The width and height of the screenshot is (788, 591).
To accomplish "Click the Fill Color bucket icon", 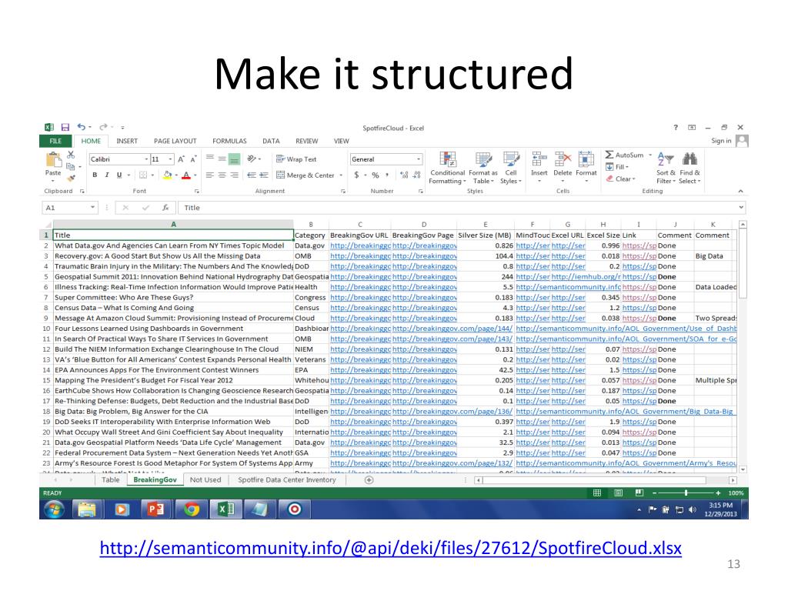I will pos(167,175).
